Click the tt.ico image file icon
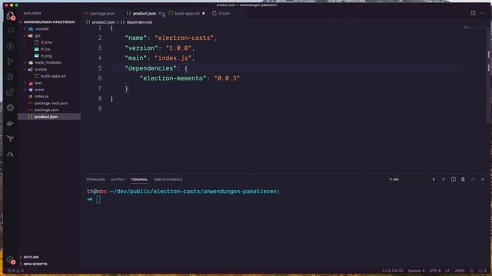Image resolution: width=492 pixels, height=276 pixels. (37, 49)
